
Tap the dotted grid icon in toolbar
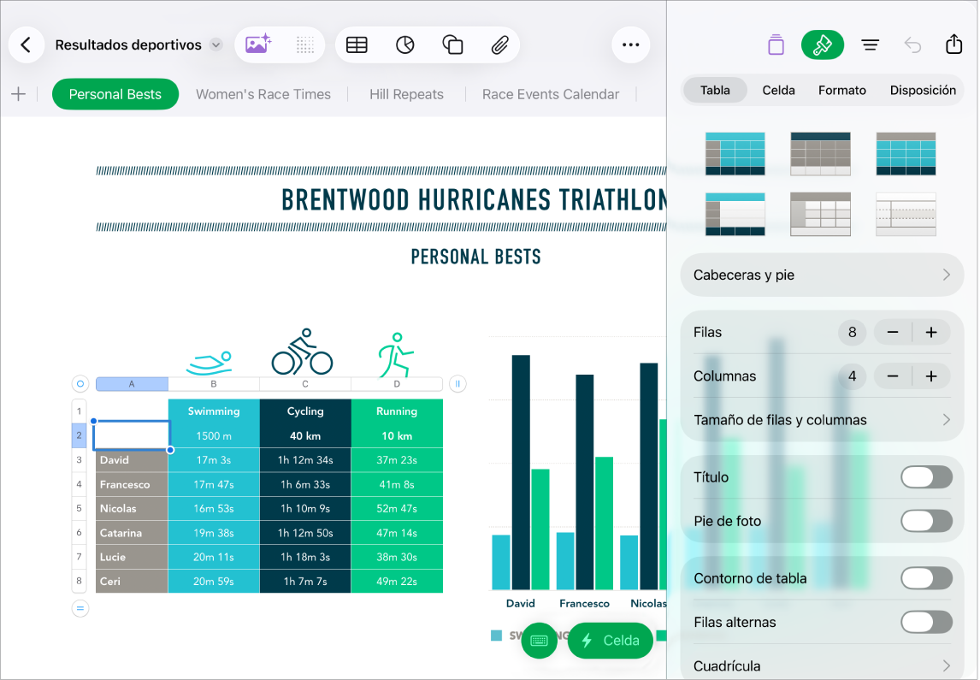pos(305,45)
